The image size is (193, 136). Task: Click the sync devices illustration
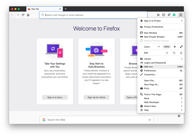click(54, 51)
